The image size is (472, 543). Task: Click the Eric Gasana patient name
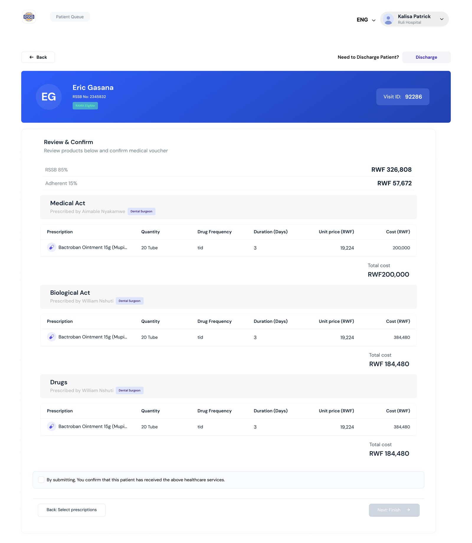point(93,88)
